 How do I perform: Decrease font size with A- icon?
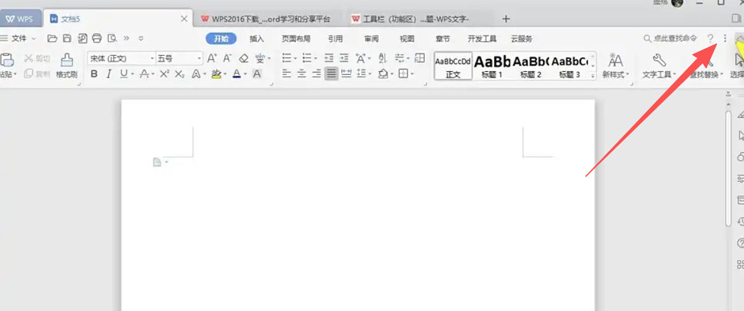pyautogui.click(x=227, y=59)
